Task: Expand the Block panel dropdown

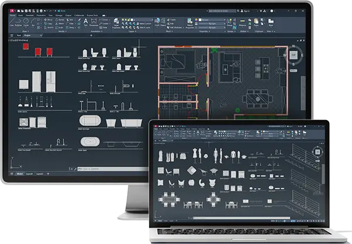Action: click(x=170, y=32)
